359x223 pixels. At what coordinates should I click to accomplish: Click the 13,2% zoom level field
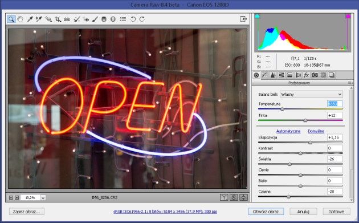click(x=30, y=197)
